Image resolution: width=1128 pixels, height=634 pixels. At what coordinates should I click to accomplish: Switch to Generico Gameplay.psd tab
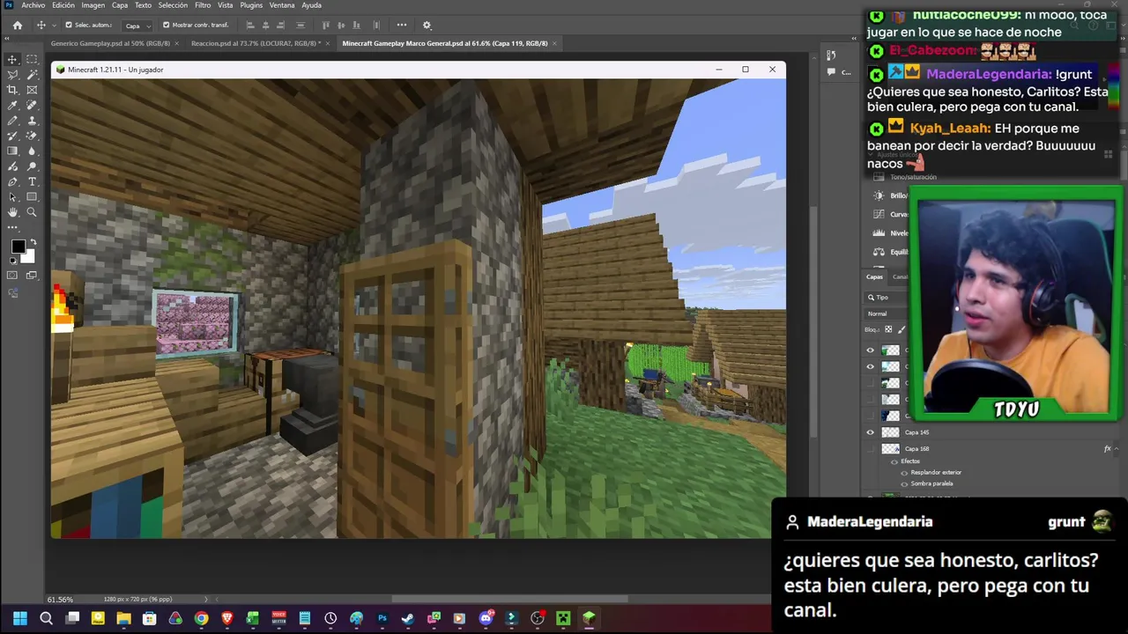pyautogui.click(x=110, y=43)
